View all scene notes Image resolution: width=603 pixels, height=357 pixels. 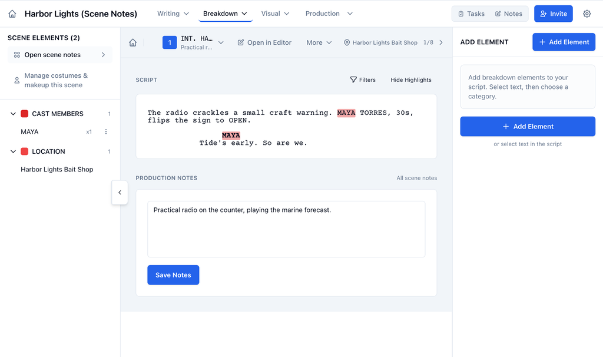tap(416, 178)
